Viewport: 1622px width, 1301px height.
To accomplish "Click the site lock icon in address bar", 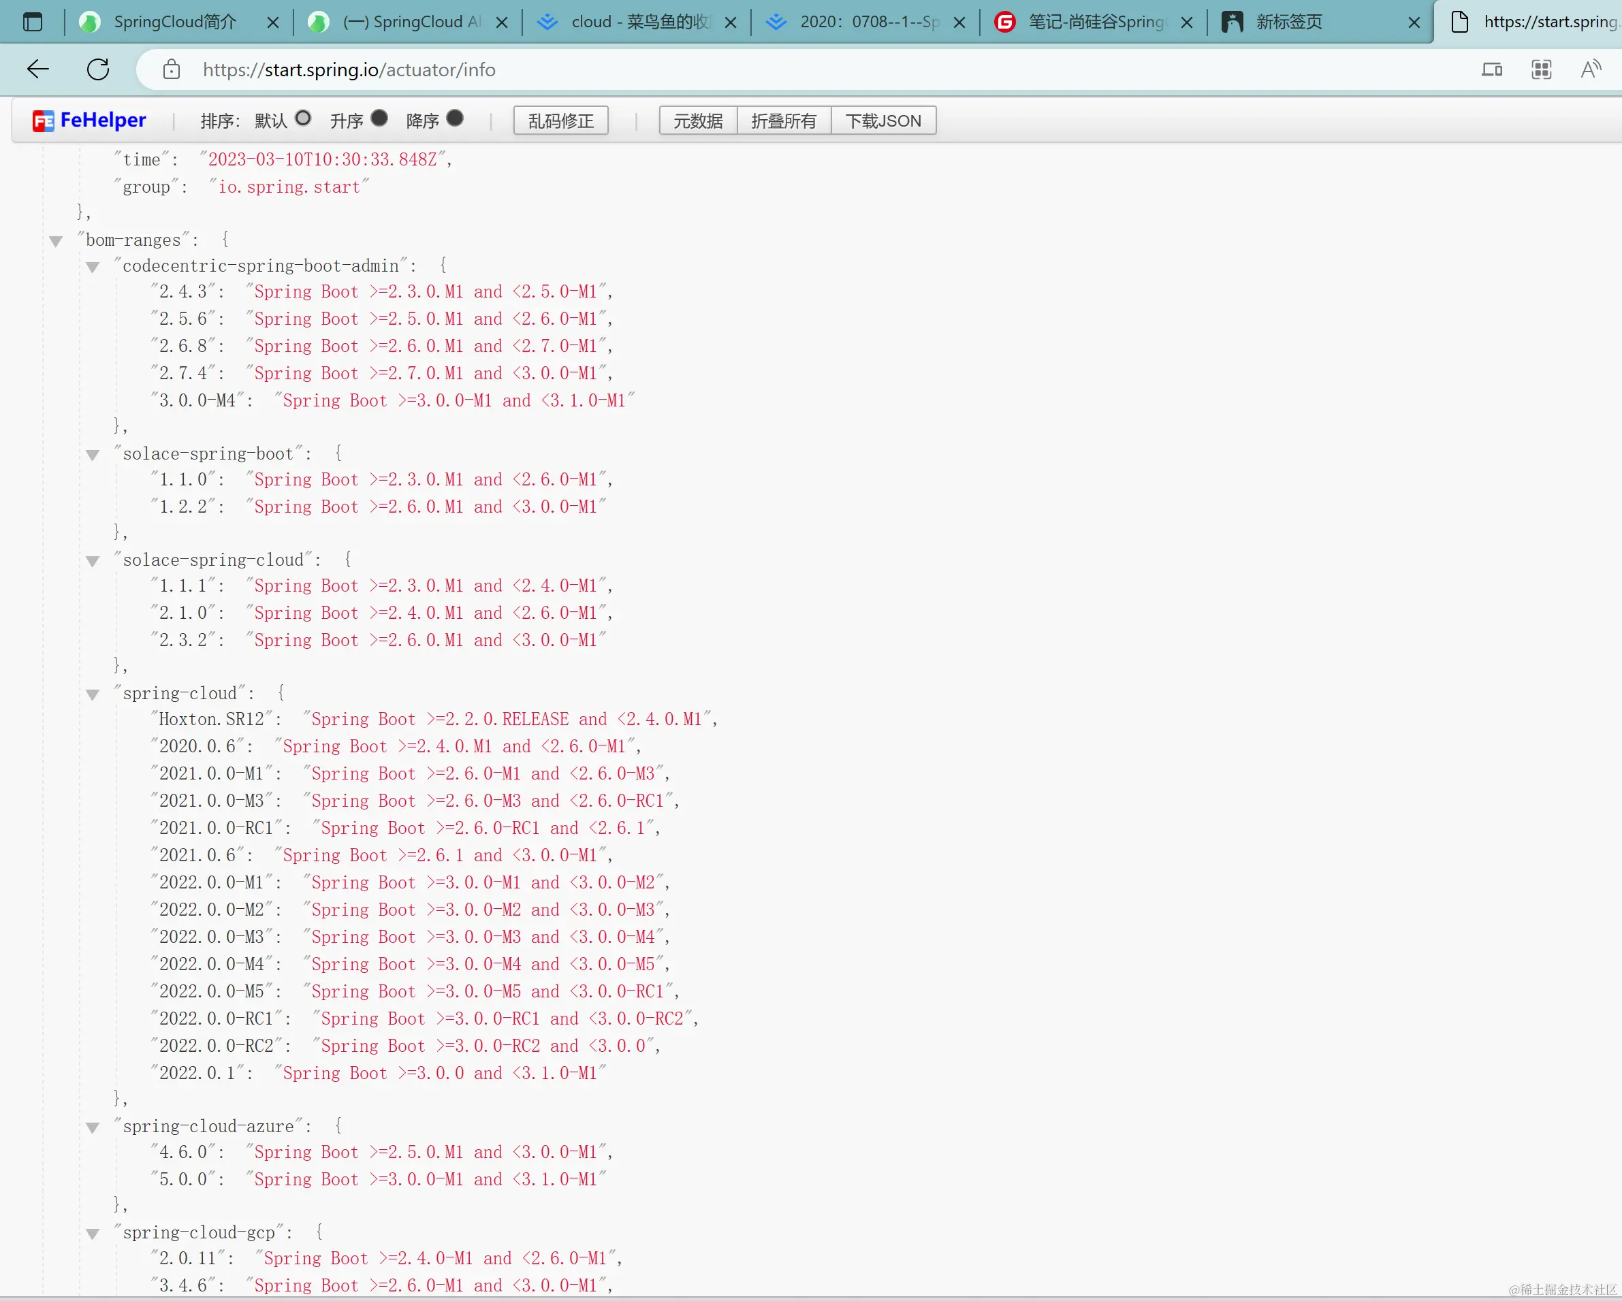I will pyautogui.click(x=172, y=70).
